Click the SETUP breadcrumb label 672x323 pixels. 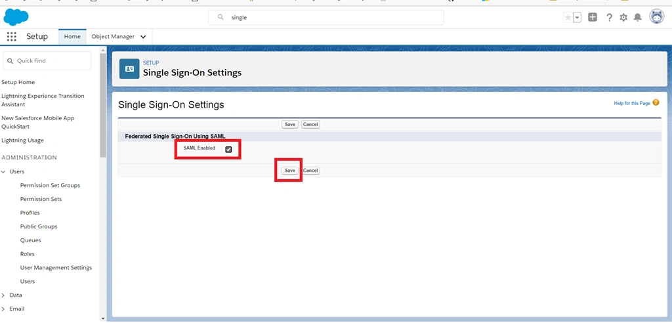(x=151, y=63)
